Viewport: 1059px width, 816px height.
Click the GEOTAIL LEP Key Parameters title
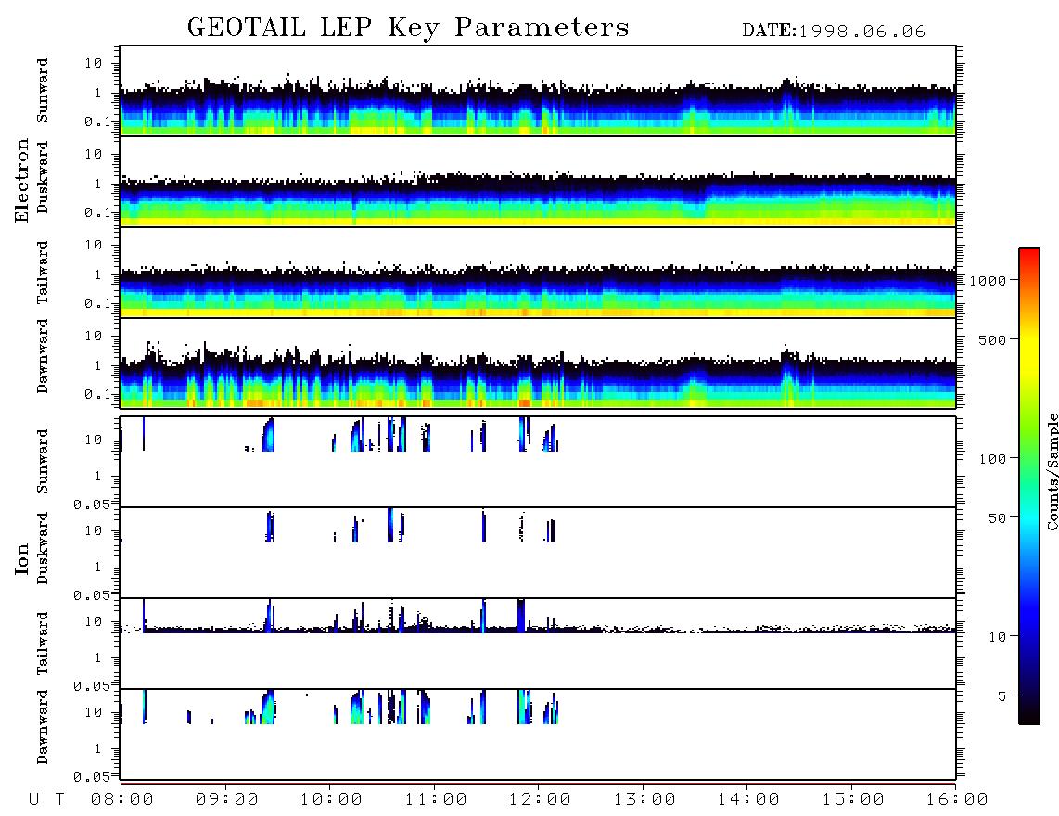pos(408,28)
